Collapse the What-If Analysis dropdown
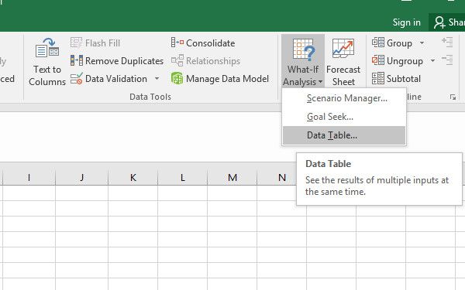Viewport: 465px width, 290px height. [x=303, y=61]
